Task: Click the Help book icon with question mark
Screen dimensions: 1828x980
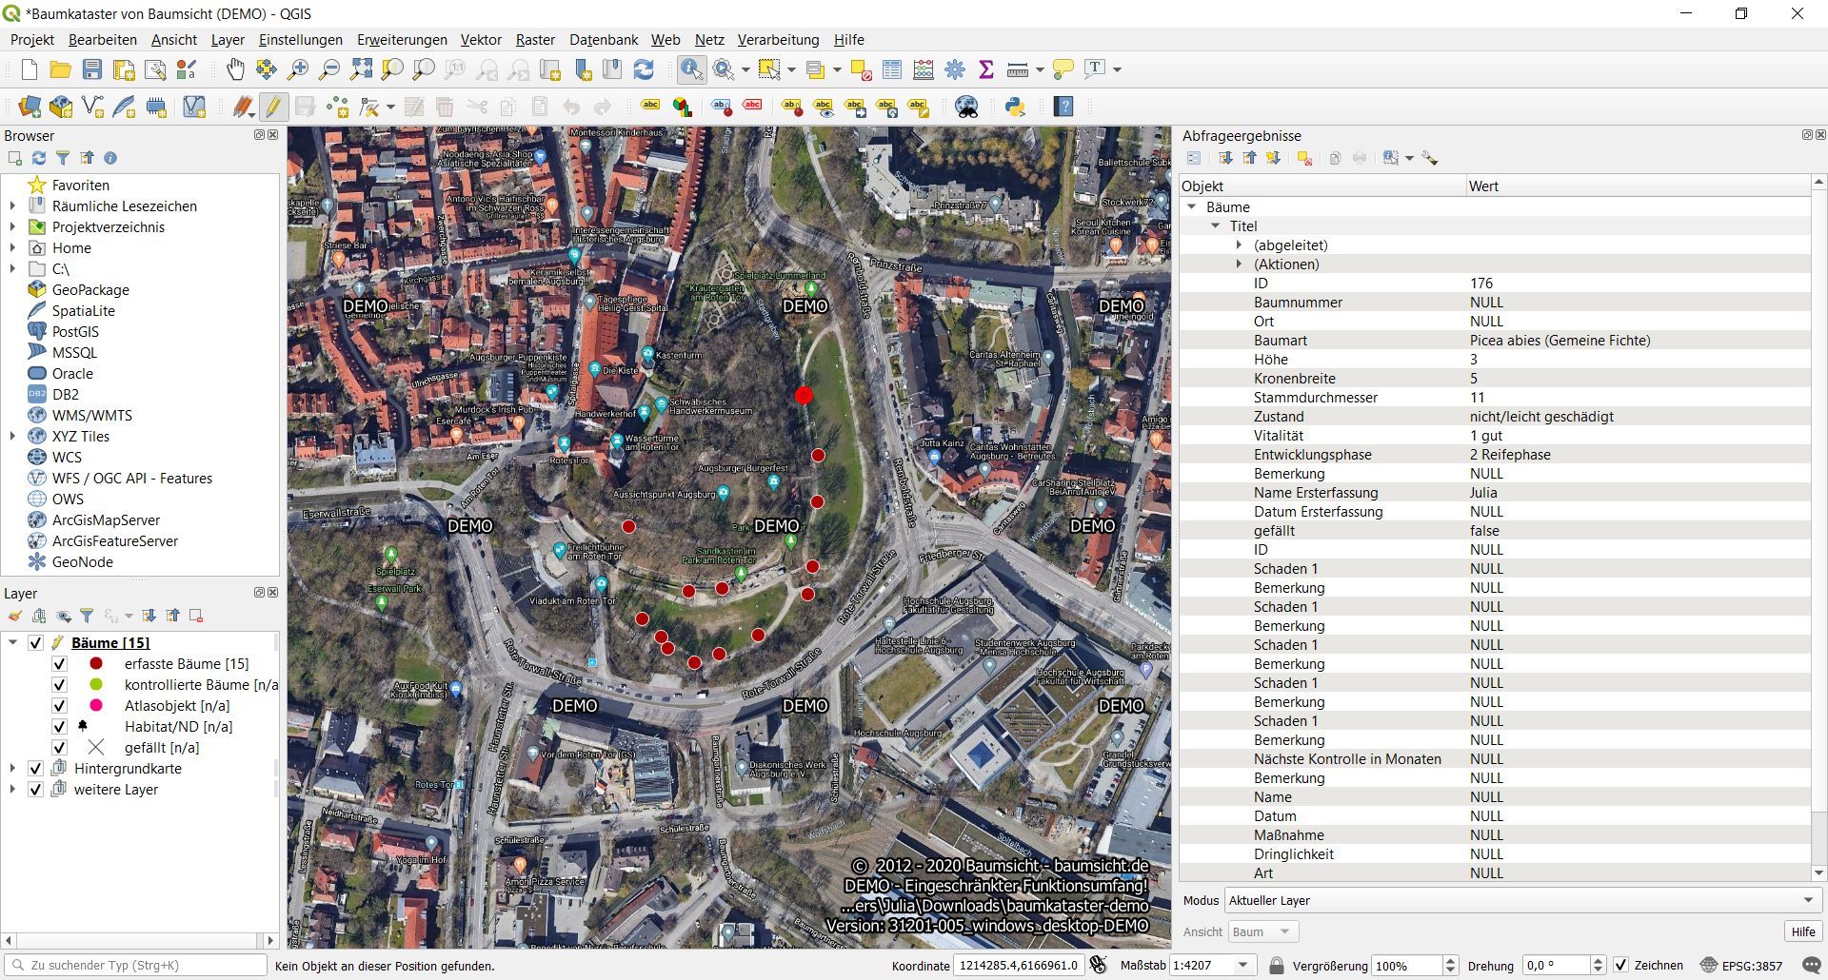Action: click(x=1063, y=107)
